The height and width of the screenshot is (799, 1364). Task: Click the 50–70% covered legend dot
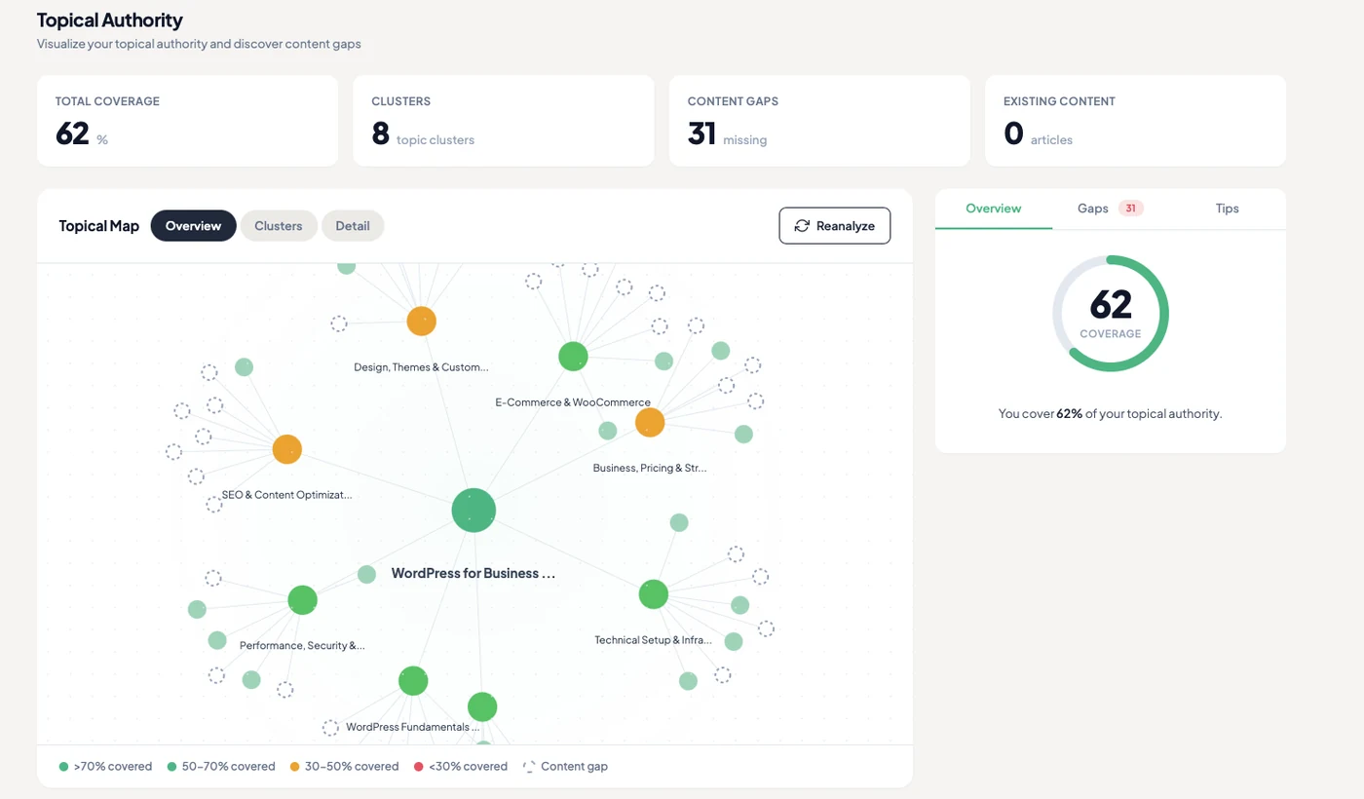tap(172, 767)
